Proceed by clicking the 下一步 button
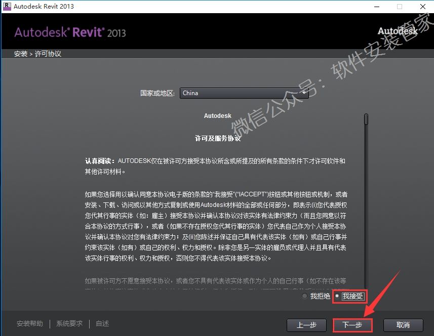The height and width of the screenshot is (336, 434). [x=352, y=325]
